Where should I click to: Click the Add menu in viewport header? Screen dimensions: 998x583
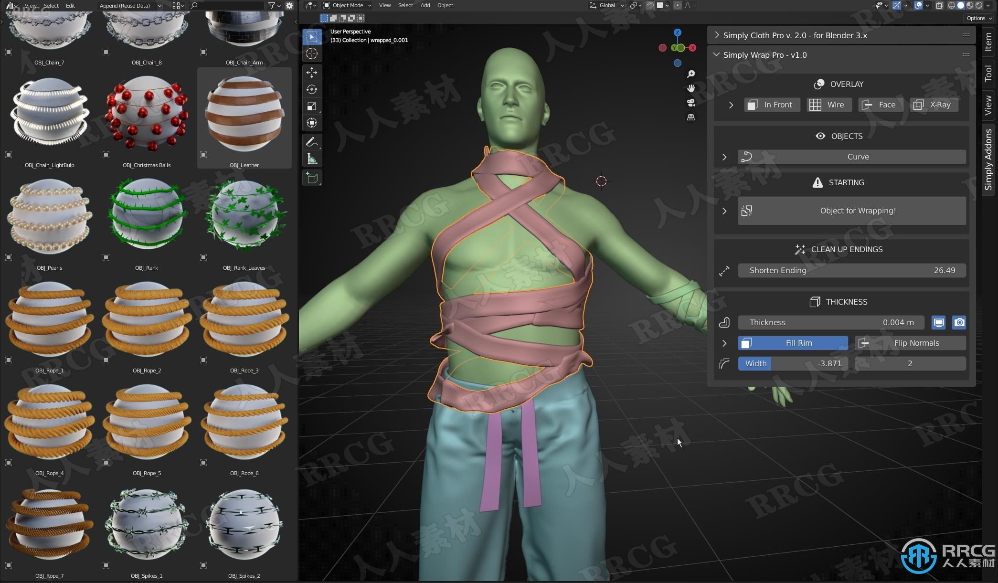pyautogui.click(x=425, y=6)
